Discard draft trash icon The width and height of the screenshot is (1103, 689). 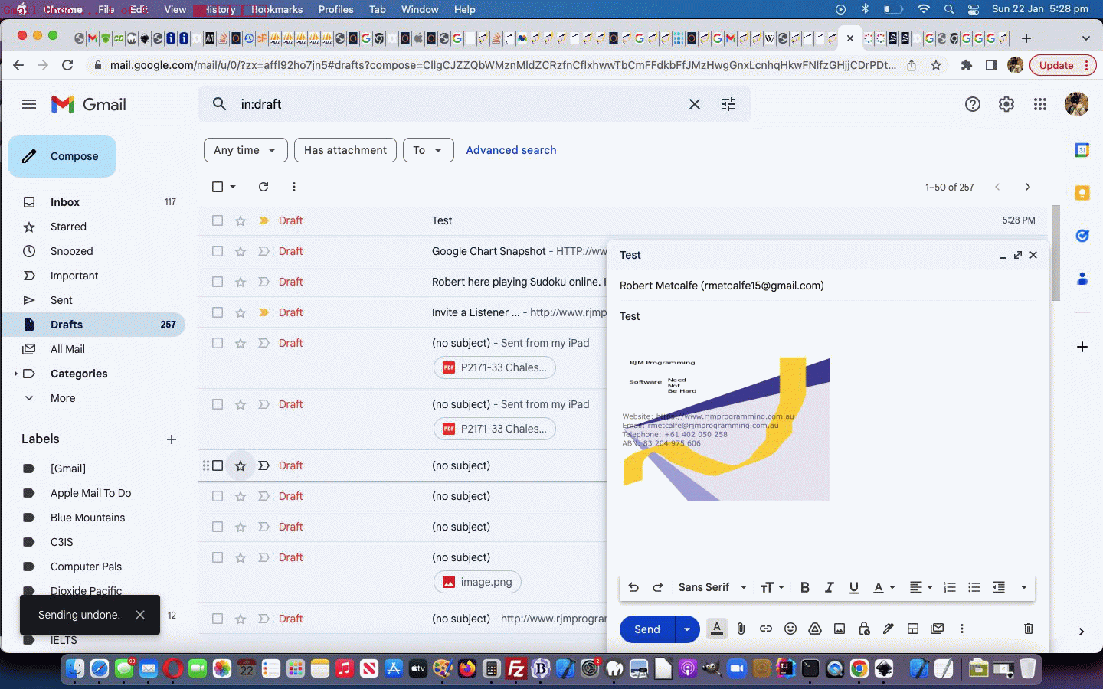tap(1029, 629)
